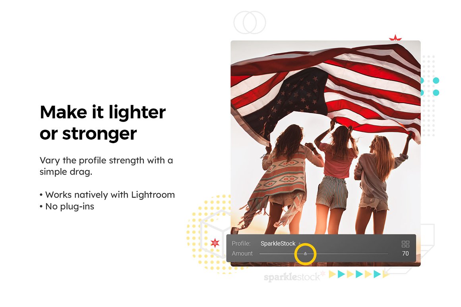Image resolution: width=461 pixels, height=307 pixels.
Task: Click the "No plug-ins" bullet text
Action: (x=67, y=207)
